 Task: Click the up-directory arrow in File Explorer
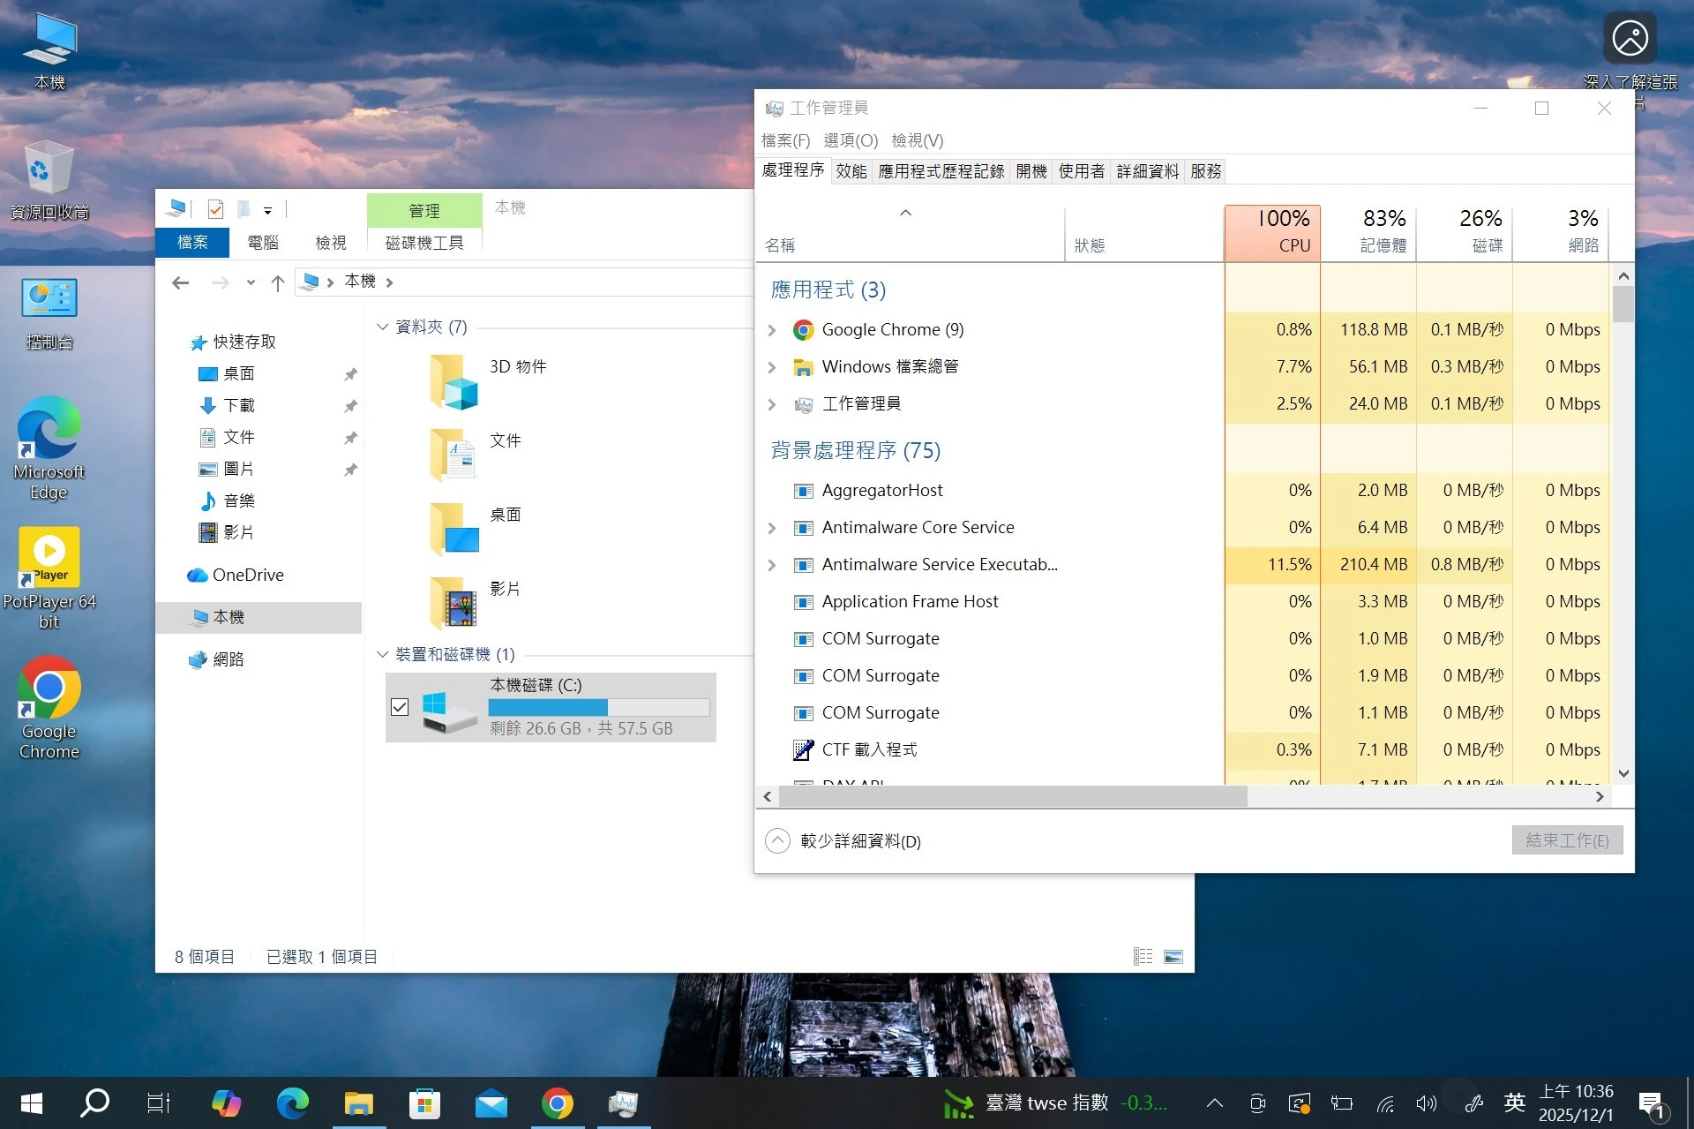tap(278, 282)
